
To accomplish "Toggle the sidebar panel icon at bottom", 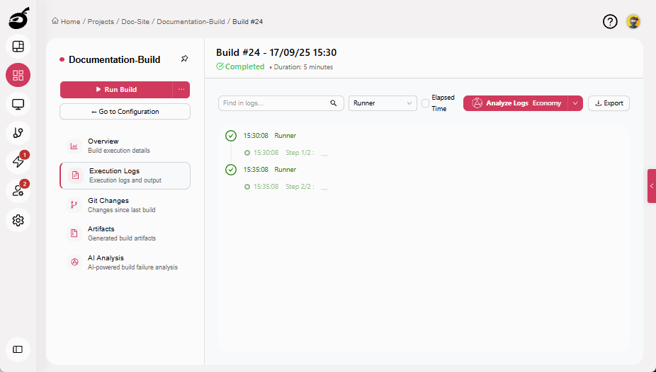I will pyautogui.click(x=18, y=349).
